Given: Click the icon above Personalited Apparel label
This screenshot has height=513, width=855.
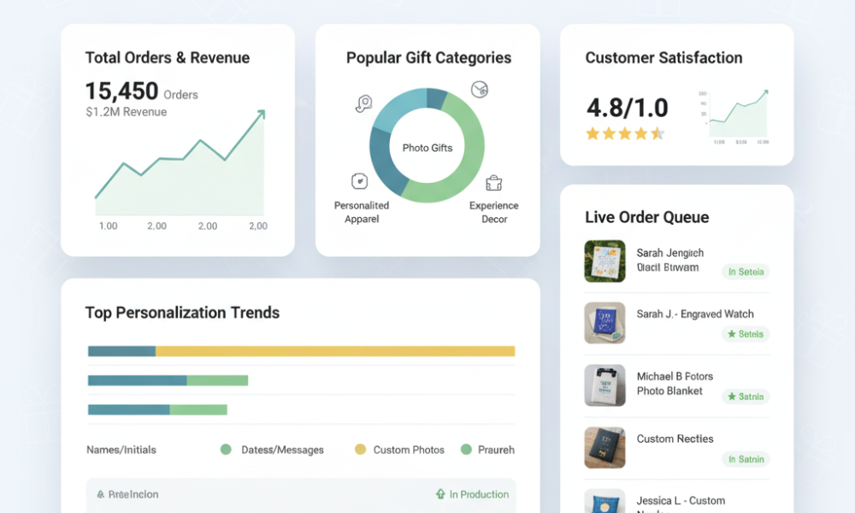Looking at the screenshot, I should (359, 181).
